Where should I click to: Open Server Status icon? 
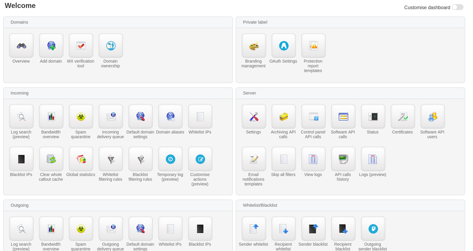(373, 116)
